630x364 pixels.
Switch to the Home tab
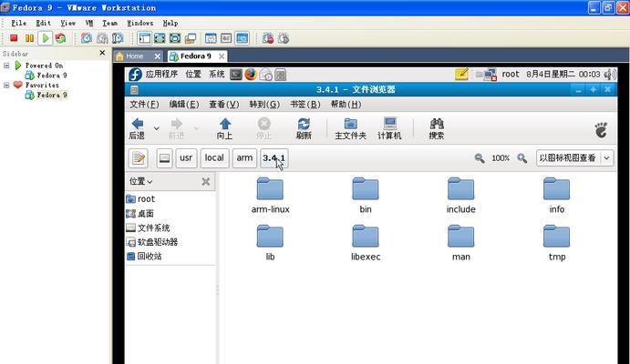134,56
